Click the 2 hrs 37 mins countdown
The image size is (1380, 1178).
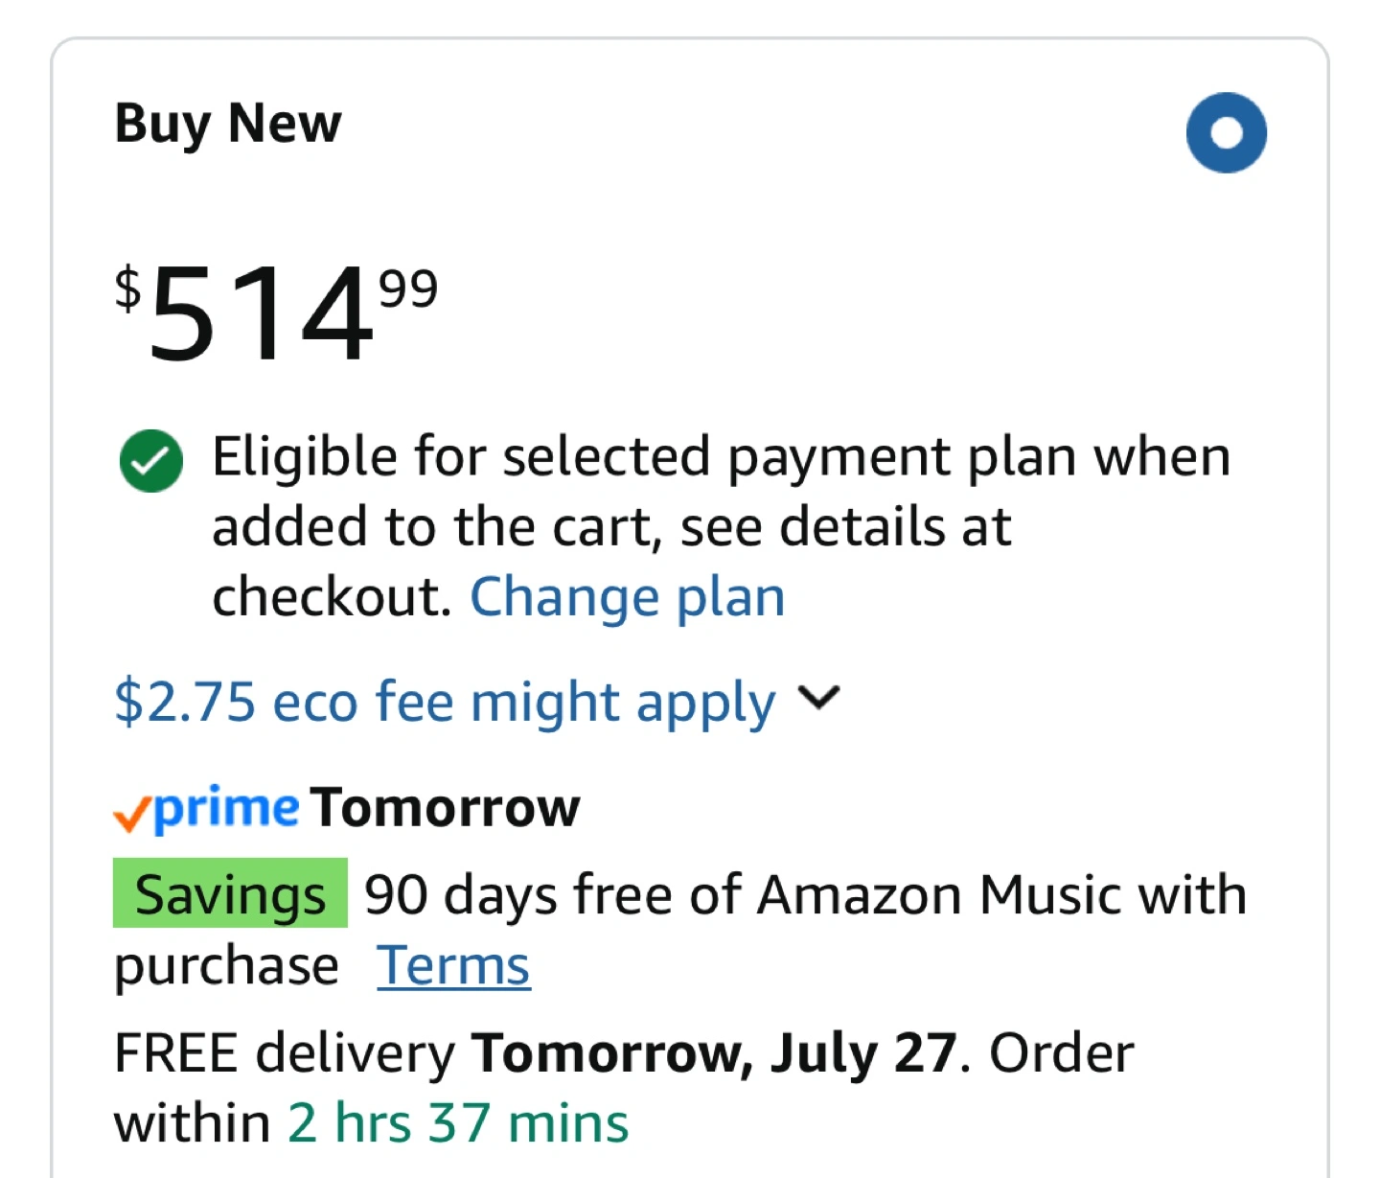[x=458, y=1122]
